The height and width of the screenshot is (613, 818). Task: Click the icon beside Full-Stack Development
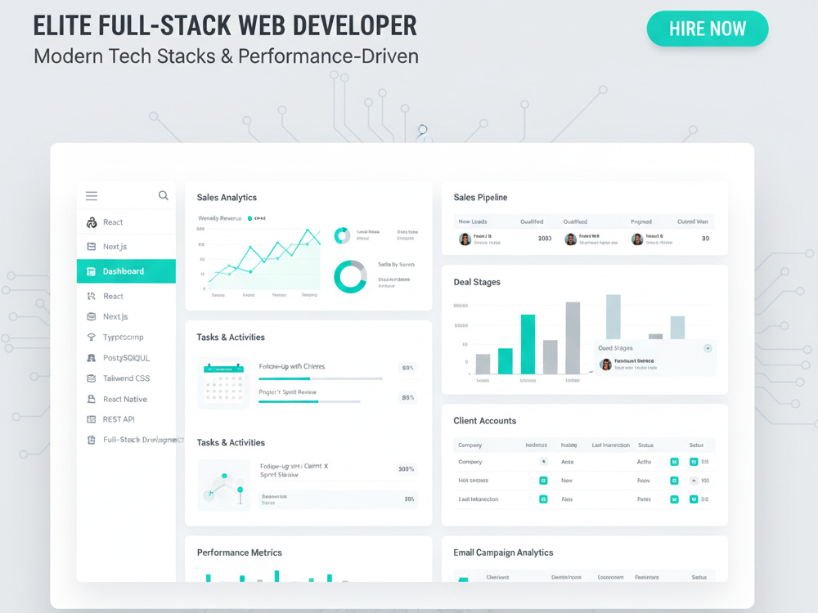click(x=92, y=440)
